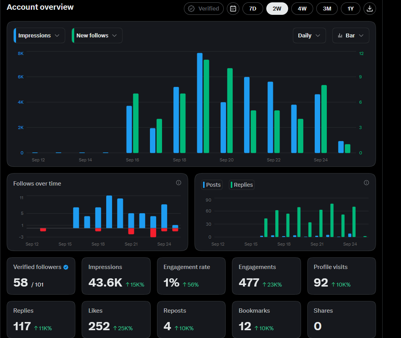This screenshot has width=401, height=338.
Task: Open the Daily granularity dropdown
Action: 309,35
